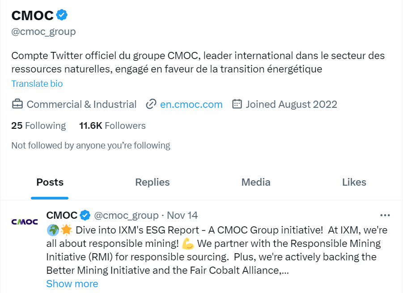Viewport: 403px width, 293px height.
Task: Select the Likes tab
Action: tap(354, 183)
